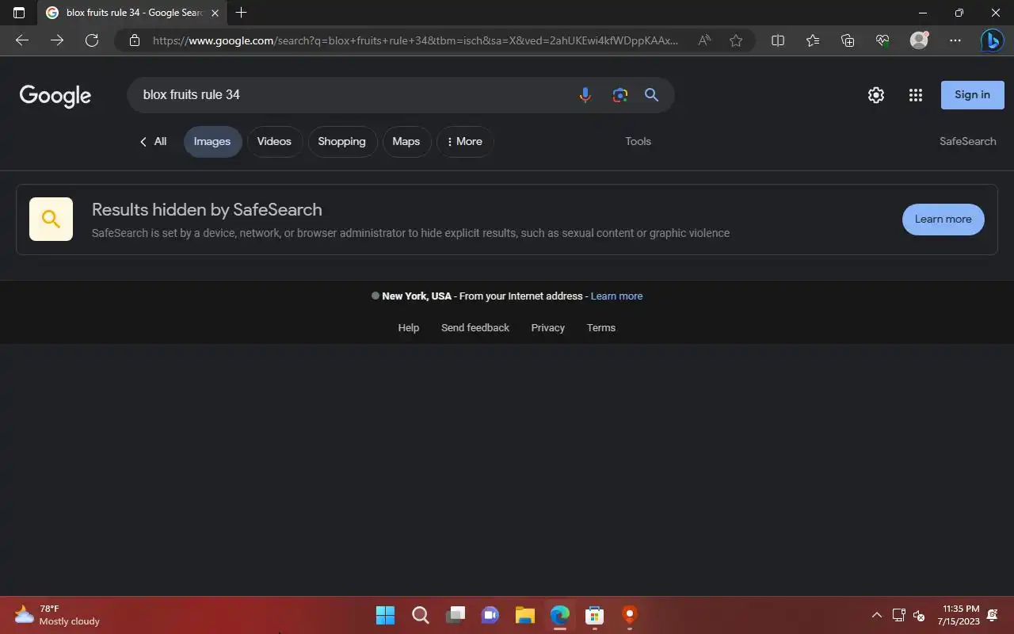Viewport: 1014px width, 634px height.
Task: Open the Privacy footer link
Action: 548,328
